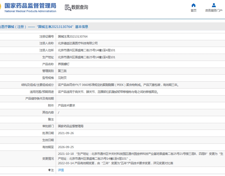Click the 审批部门 row label
Viewport: 225px width, 176px height.
point(48,126)
